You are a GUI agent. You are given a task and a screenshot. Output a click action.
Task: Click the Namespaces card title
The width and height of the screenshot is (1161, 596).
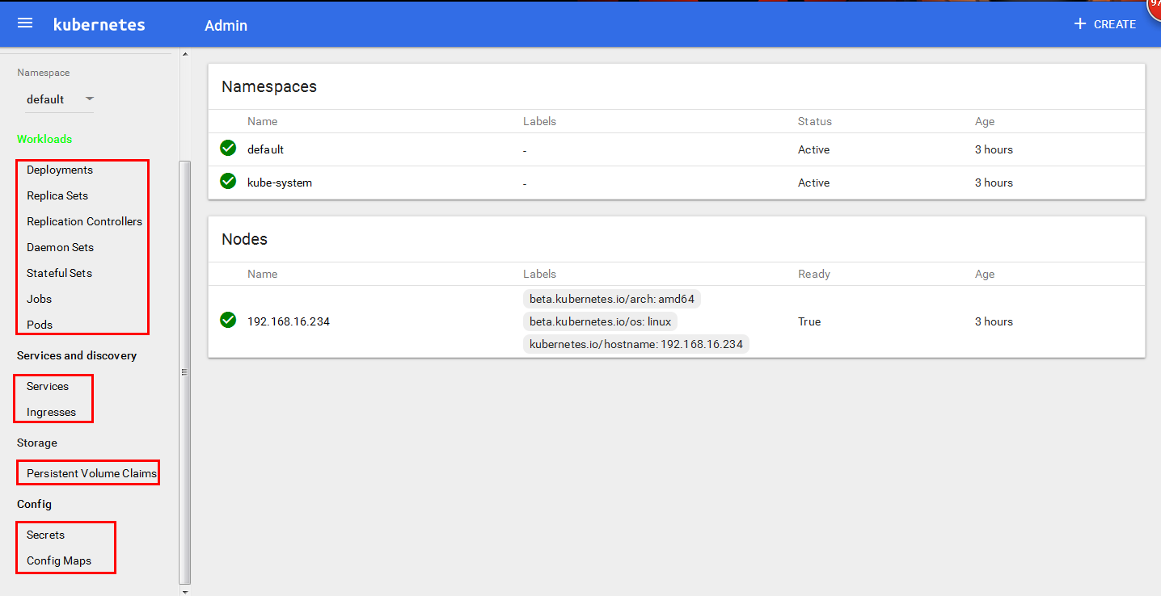click(269, 86)
